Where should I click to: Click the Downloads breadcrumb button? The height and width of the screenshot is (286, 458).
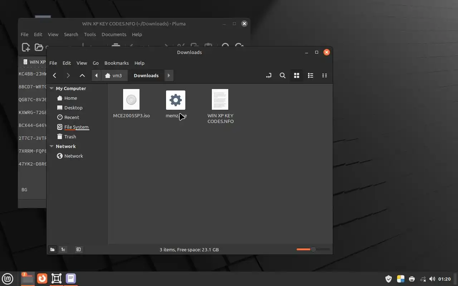coord(146,75)
